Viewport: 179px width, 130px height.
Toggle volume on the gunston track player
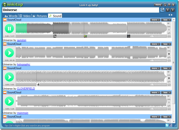coord(169,23)
